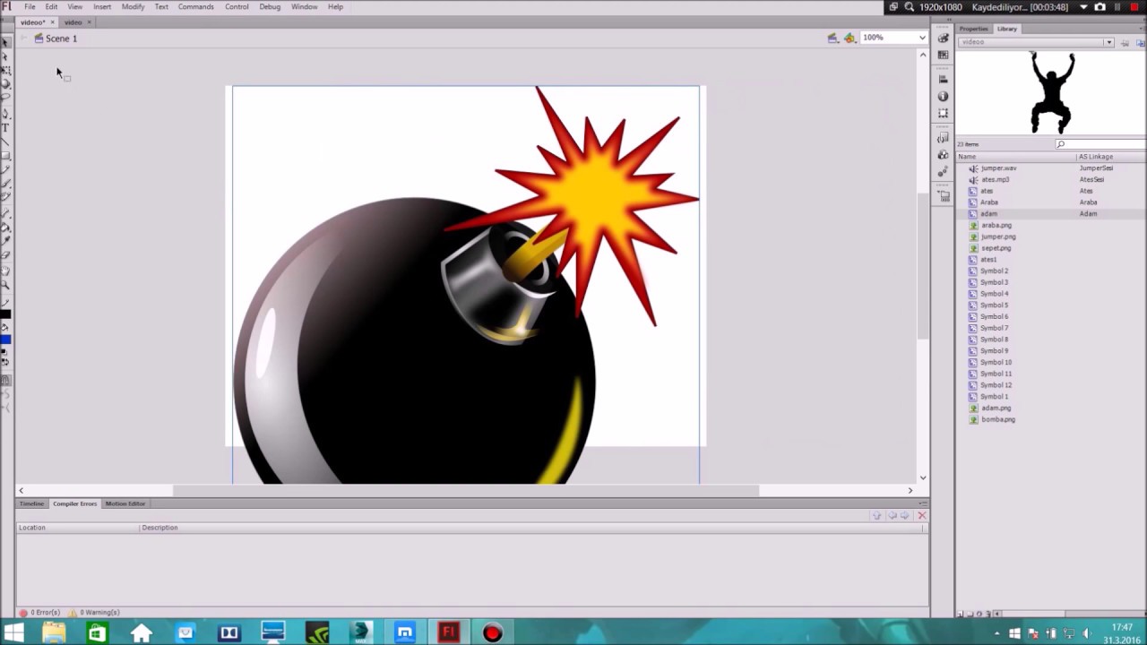
Task: Open the Swatches panel icon
Action: tap(943, 55)
